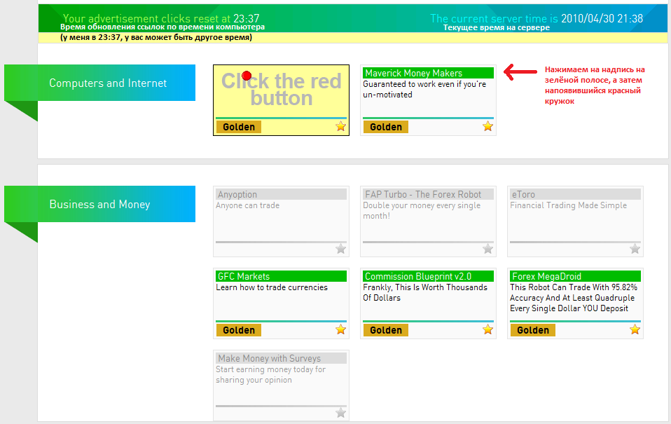
Task: Click gray star on Make Money with Surveys ad
Action: (x=340, y=413)
